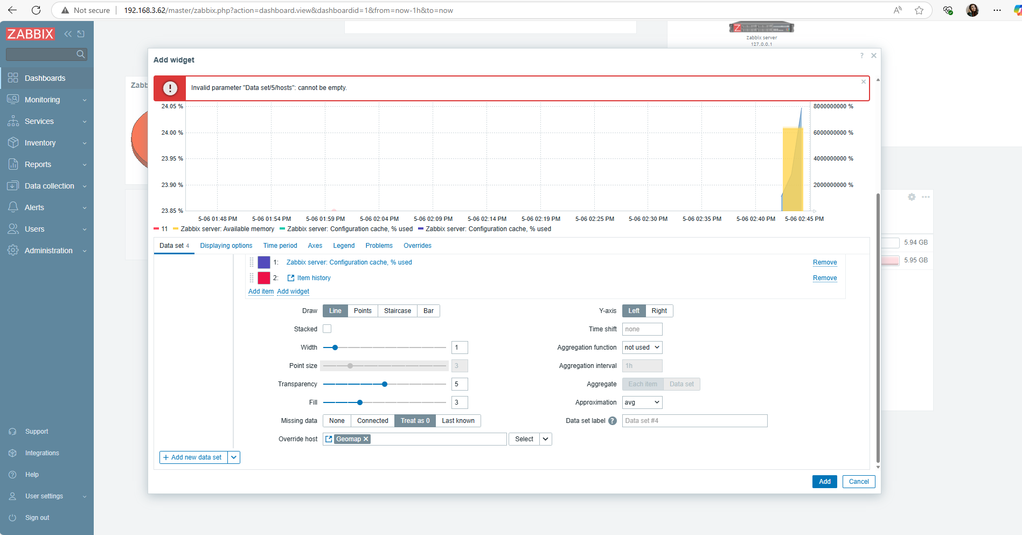
Task: Expand the Data collection menu chevron
Action: point(85,186)
